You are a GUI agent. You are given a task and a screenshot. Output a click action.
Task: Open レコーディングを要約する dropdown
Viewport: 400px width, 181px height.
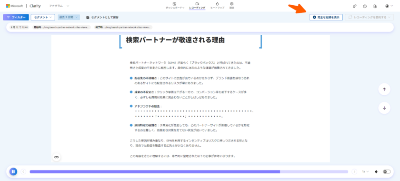[370, 17]
